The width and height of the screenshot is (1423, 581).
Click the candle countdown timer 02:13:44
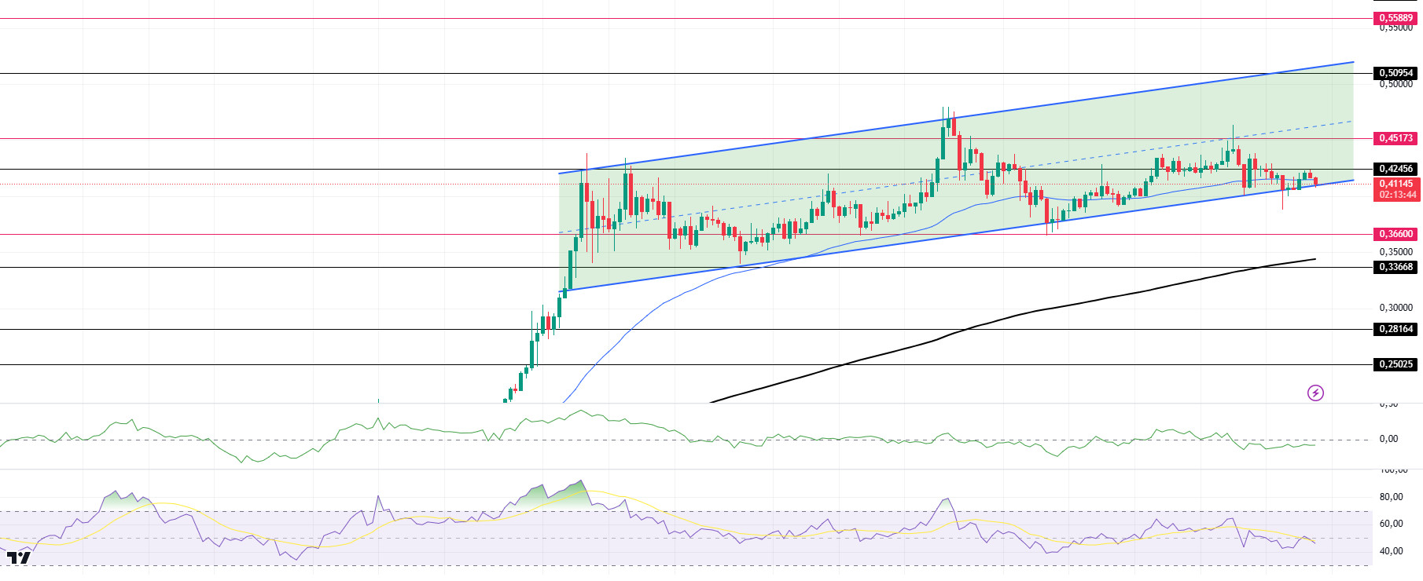coord(1396,195)
